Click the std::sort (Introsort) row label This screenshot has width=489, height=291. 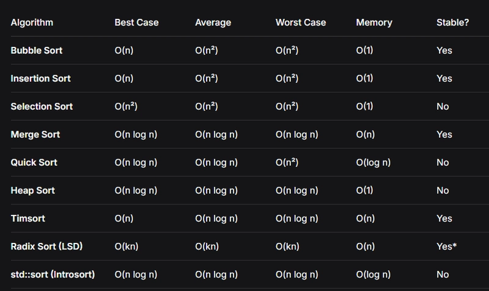click(53, 275)
